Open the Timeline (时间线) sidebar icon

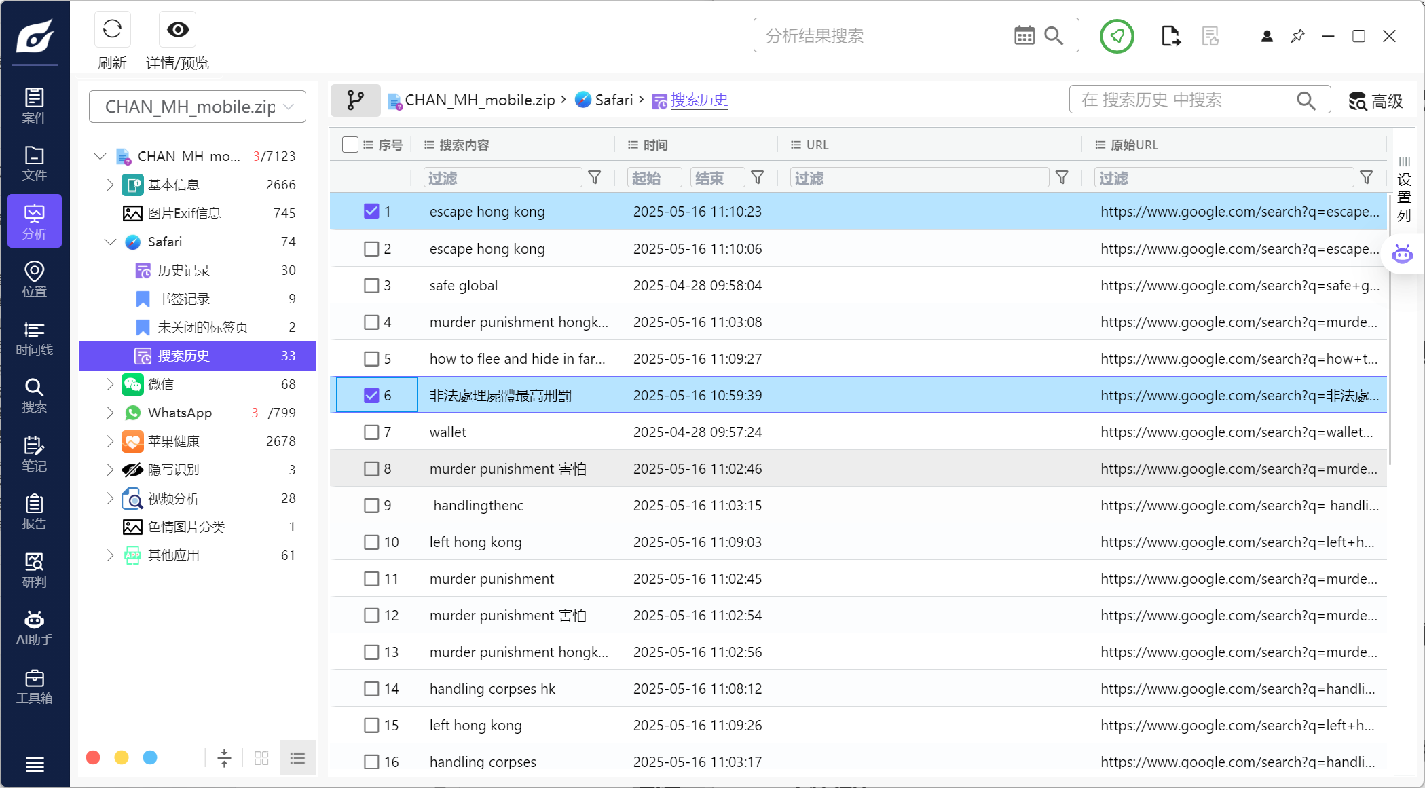coord(34,338)
